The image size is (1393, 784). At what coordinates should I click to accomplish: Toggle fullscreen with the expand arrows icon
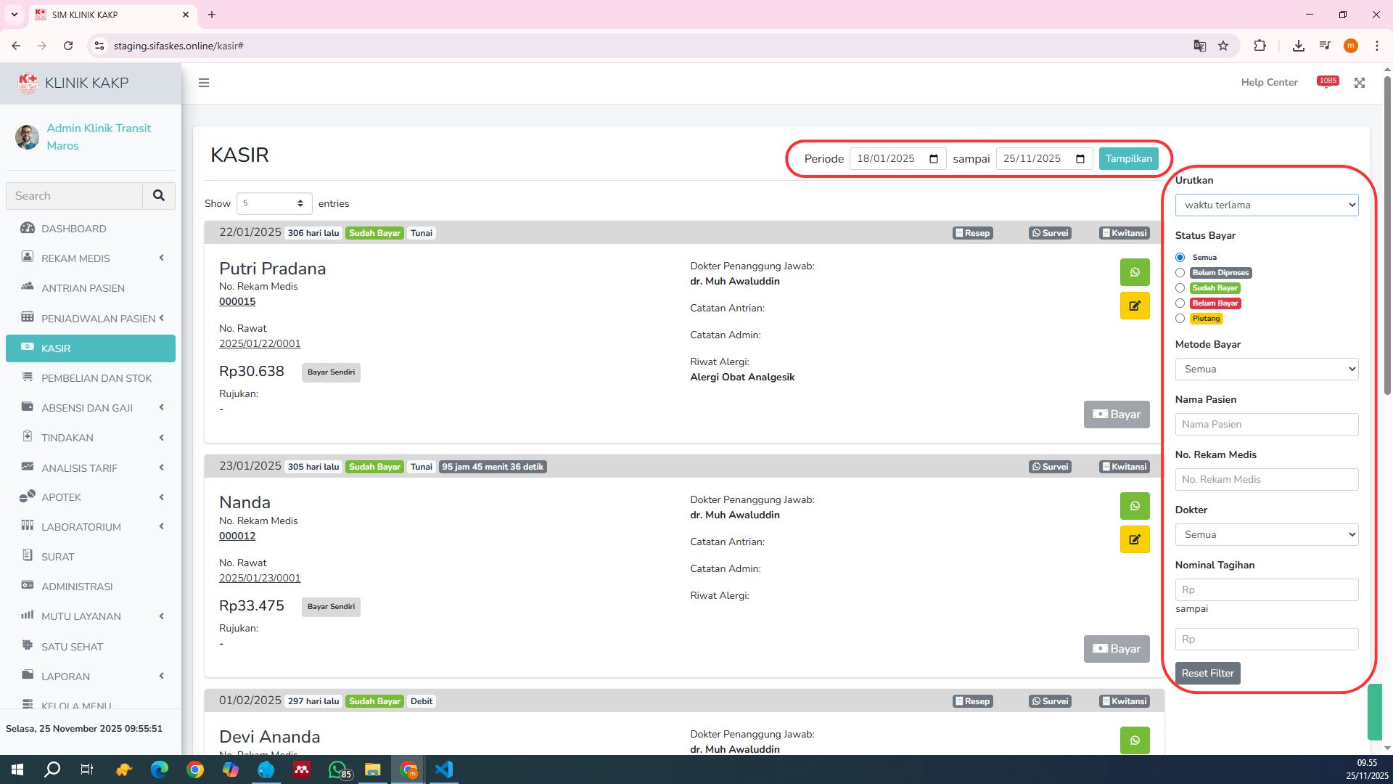(1360, 83)
